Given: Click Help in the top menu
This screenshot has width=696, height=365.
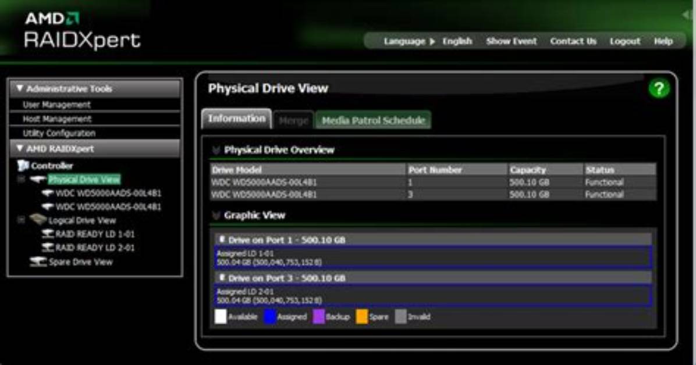Looking at the screenshot, I should (x=663, y=41).
